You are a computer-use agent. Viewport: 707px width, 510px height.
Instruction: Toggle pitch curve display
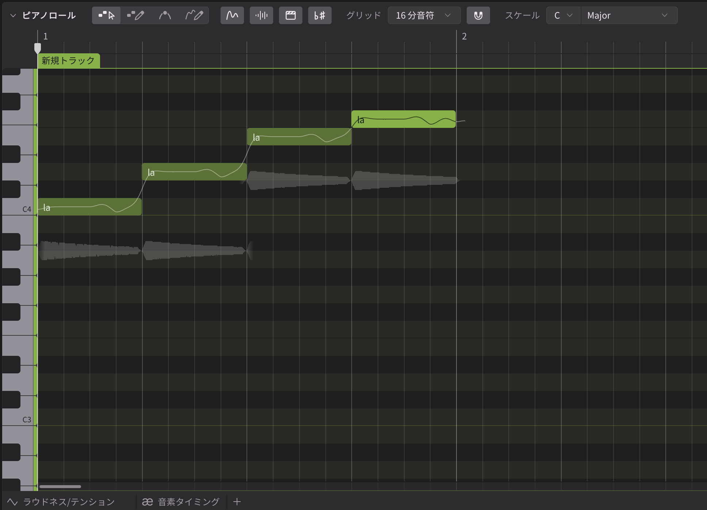[x=232, y=15]
